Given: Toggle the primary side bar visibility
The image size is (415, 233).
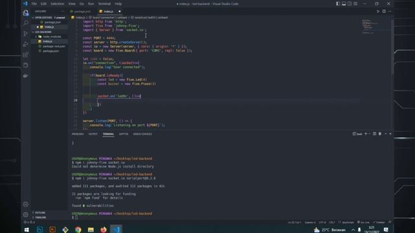Looking at the screenshot, I should pyautogui.click(x=338, y=4).
